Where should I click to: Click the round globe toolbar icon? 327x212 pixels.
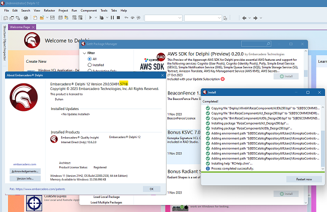pyautogui.click(x=26, y=18)
